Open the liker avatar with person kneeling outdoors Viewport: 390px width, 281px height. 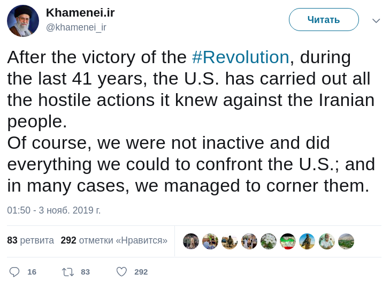[x=230, y=241]
